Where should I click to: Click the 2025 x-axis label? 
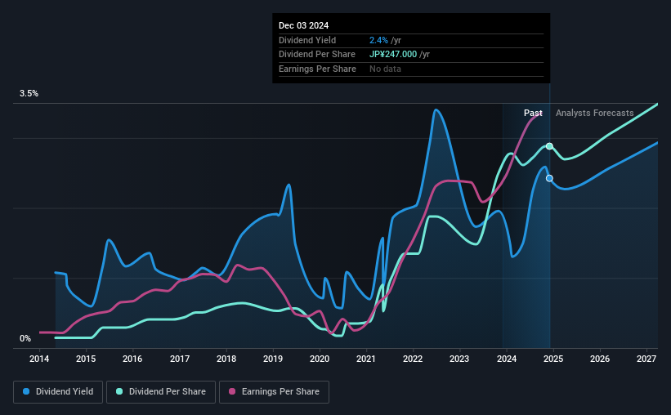tap(553, 359)
